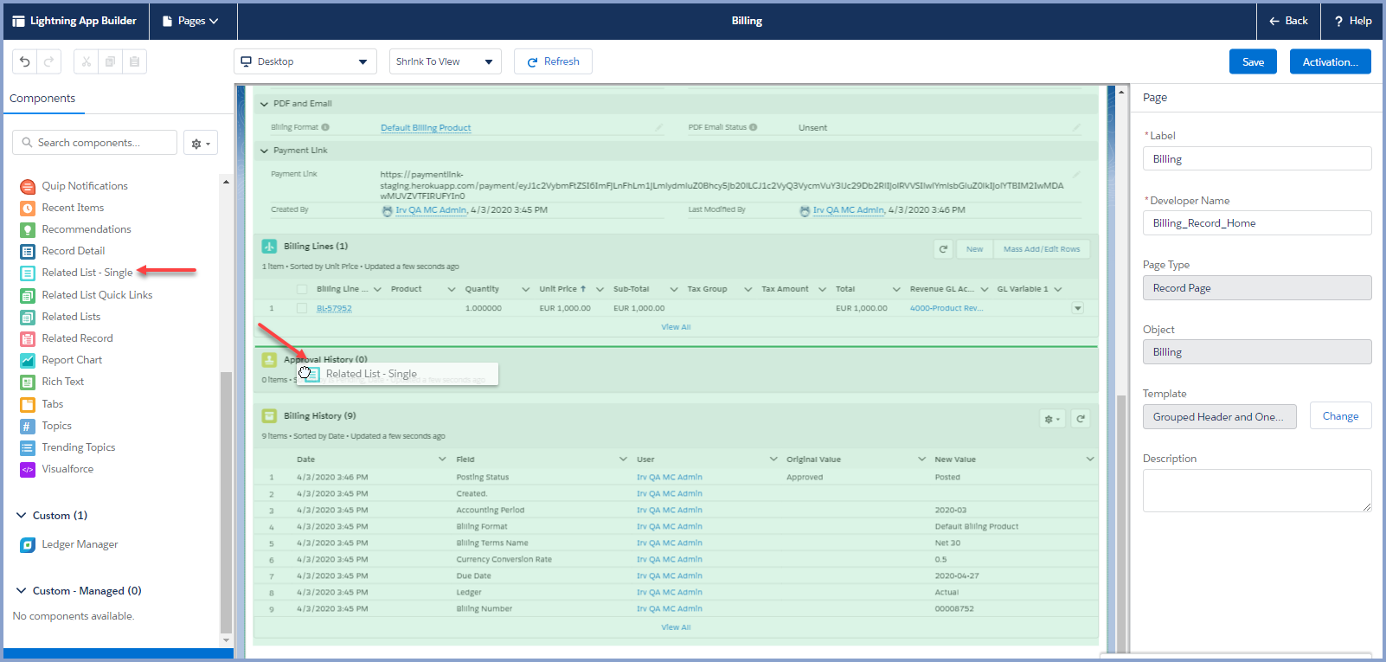Switch to the Components tab
Viewport: 1386px width, 662px height.
42,99
